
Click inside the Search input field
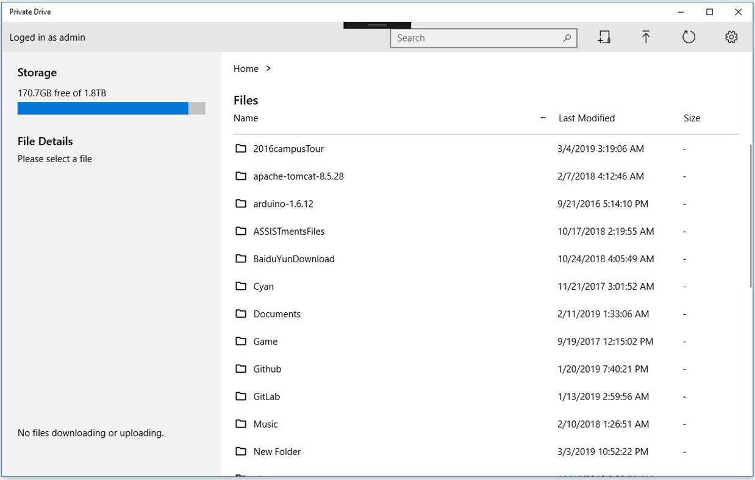pos(476,38)
